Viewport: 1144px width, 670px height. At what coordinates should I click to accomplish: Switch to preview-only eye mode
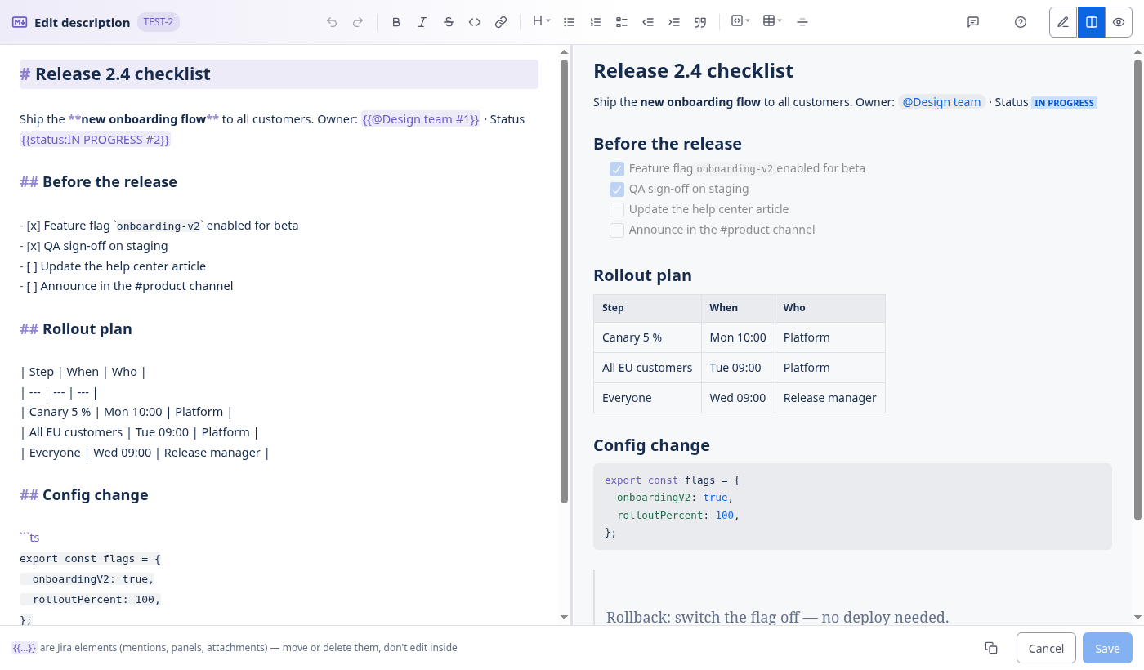pos(1119,22)
